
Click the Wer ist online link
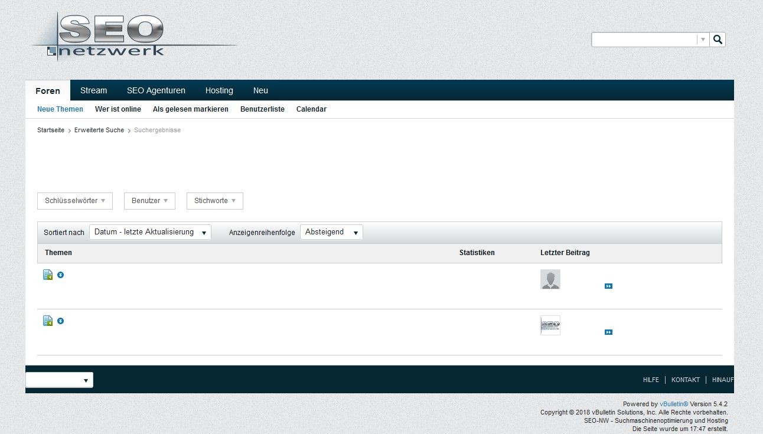[x=118, y=109]
